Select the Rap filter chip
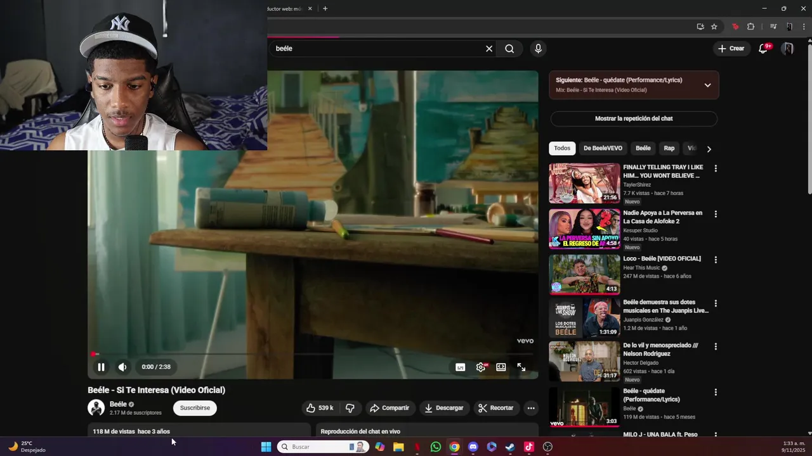The width and height of the screenshot is (812, 456). 669,148
